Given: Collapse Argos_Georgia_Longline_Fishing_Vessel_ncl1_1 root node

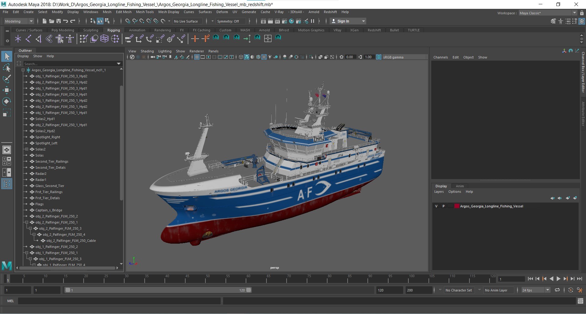Looking at the screenshot, I should coord(23,70).
